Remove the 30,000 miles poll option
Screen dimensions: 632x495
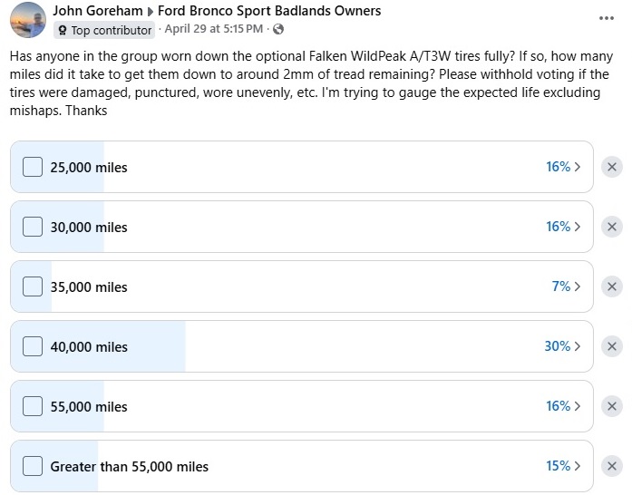(612, 227)
